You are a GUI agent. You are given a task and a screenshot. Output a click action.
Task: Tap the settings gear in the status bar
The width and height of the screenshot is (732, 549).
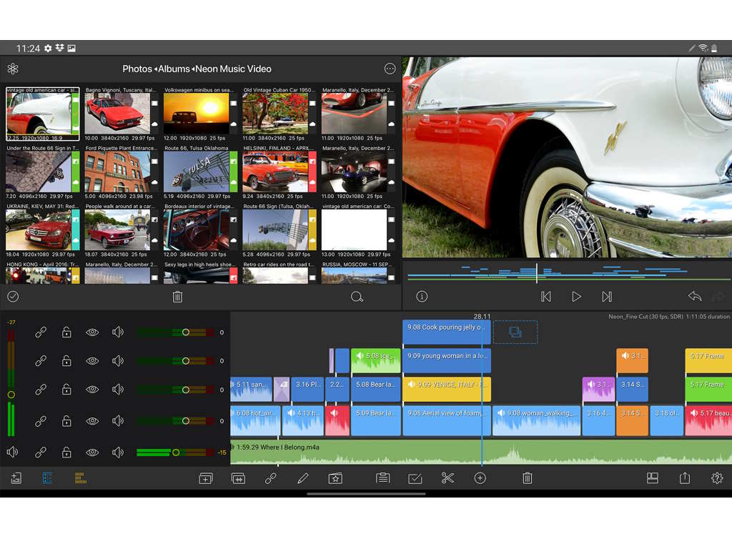tap(48, 48)
